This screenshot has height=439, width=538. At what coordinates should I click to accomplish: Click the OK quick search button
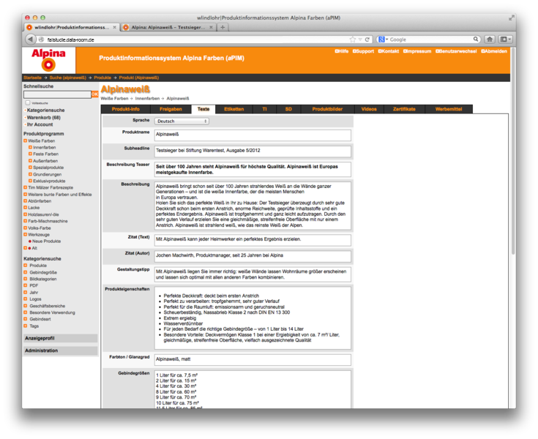[94, 94]
